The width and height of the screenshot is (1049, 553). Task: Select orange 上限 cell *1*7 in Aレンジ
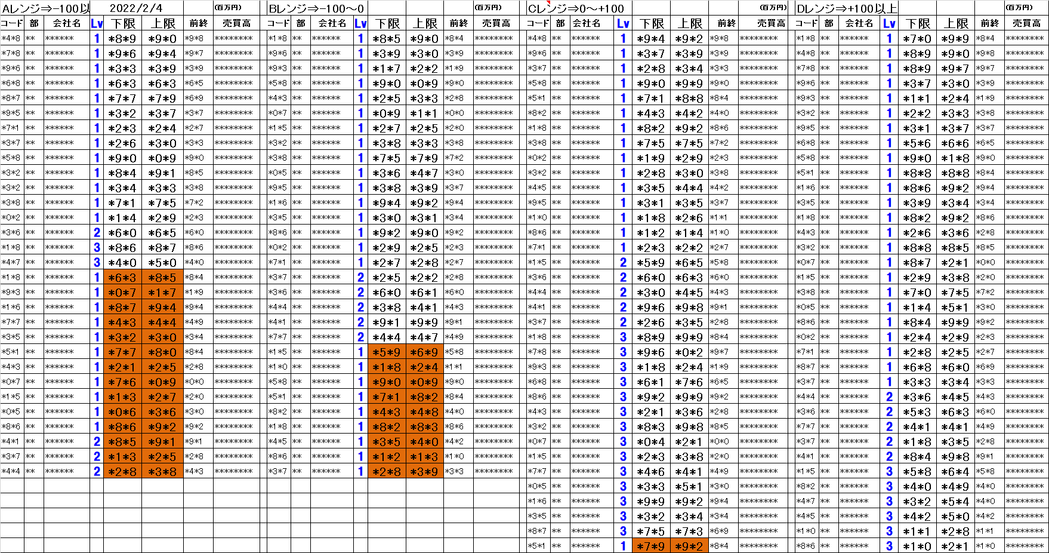162,292
